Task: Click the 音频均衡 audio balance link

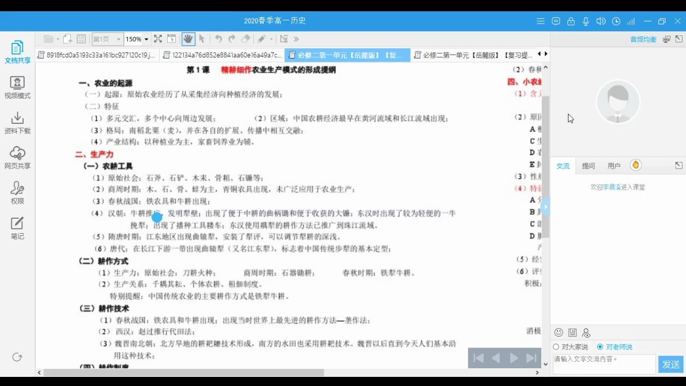Action: [643, 40]
